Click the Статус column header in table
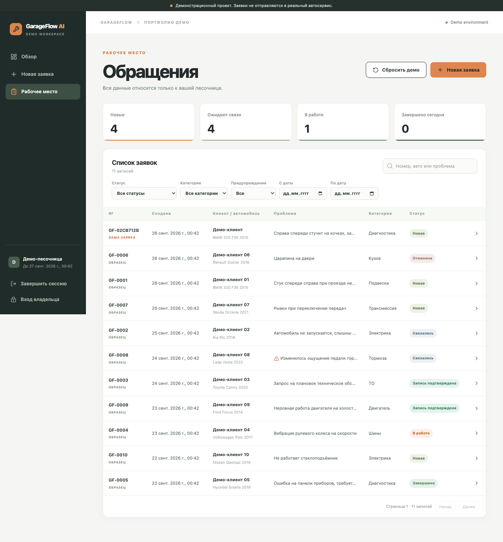 [x=417, y=213]
